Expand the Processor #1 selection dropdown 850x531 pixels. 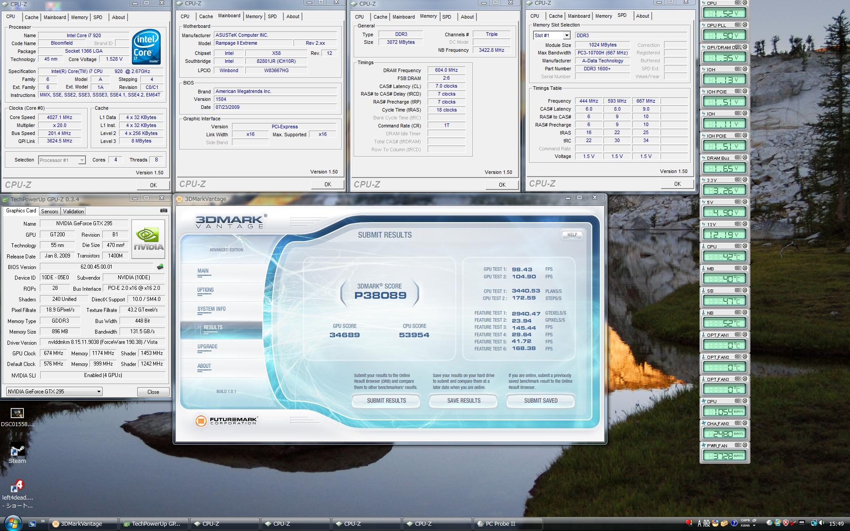click(81, 160)
